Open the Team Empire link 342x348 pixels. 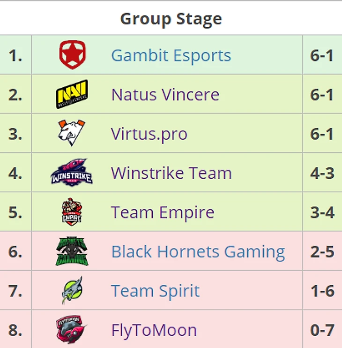[x=163, y=212]
